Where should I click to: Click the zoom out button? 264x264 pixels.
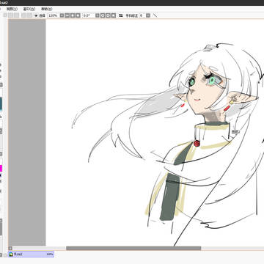(67, 15)
